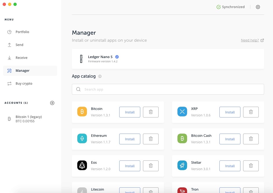
Task: Click the Tron app name
Action: [x=195, y=189]
